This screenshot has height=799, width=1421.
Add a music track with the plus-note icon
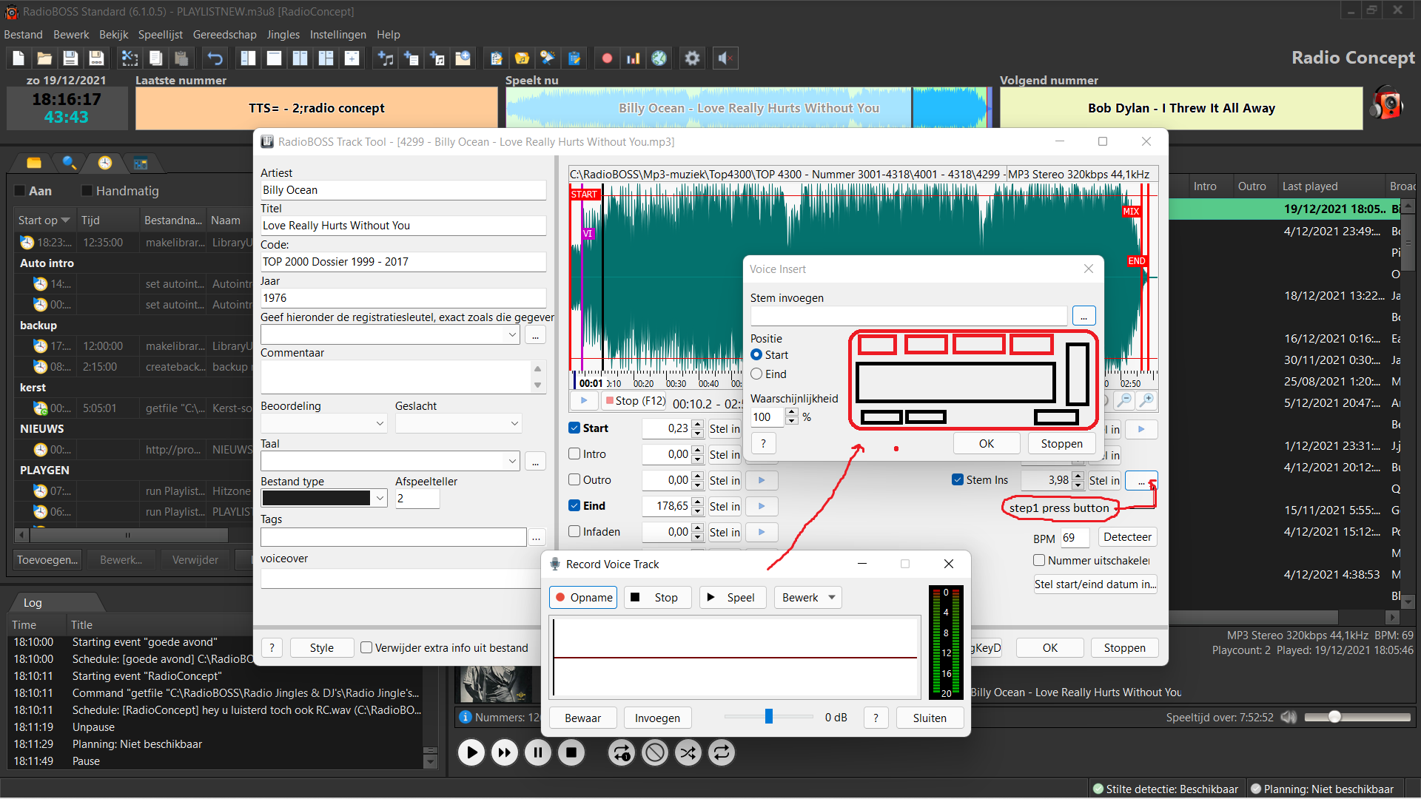[x=386, y=58]
